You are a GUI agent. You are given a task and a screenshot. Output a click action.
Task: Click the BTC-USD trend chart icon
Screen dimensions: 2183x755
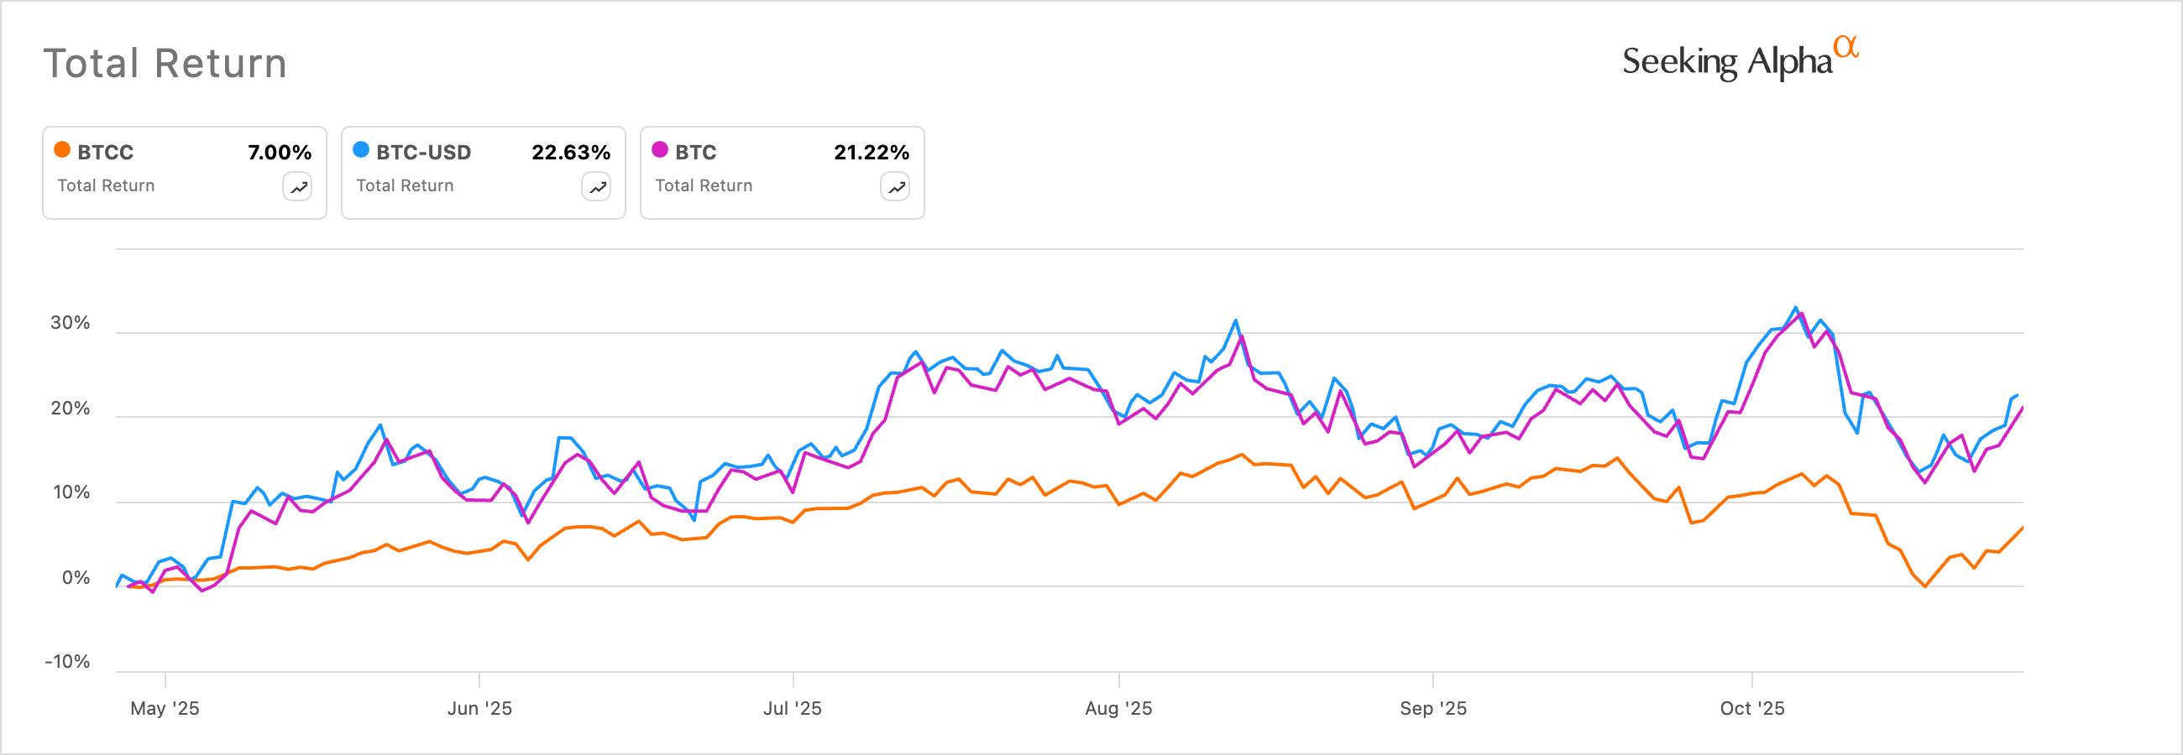click(x=597, y=187)
